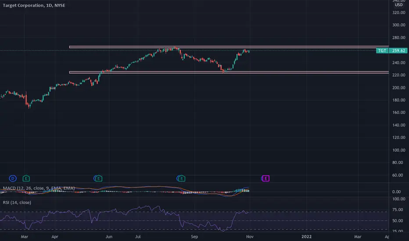The height and width of the screenshot is (241, 409).
Task: Select the upper resistance rectangle drawing
Action: pos(229,47)
